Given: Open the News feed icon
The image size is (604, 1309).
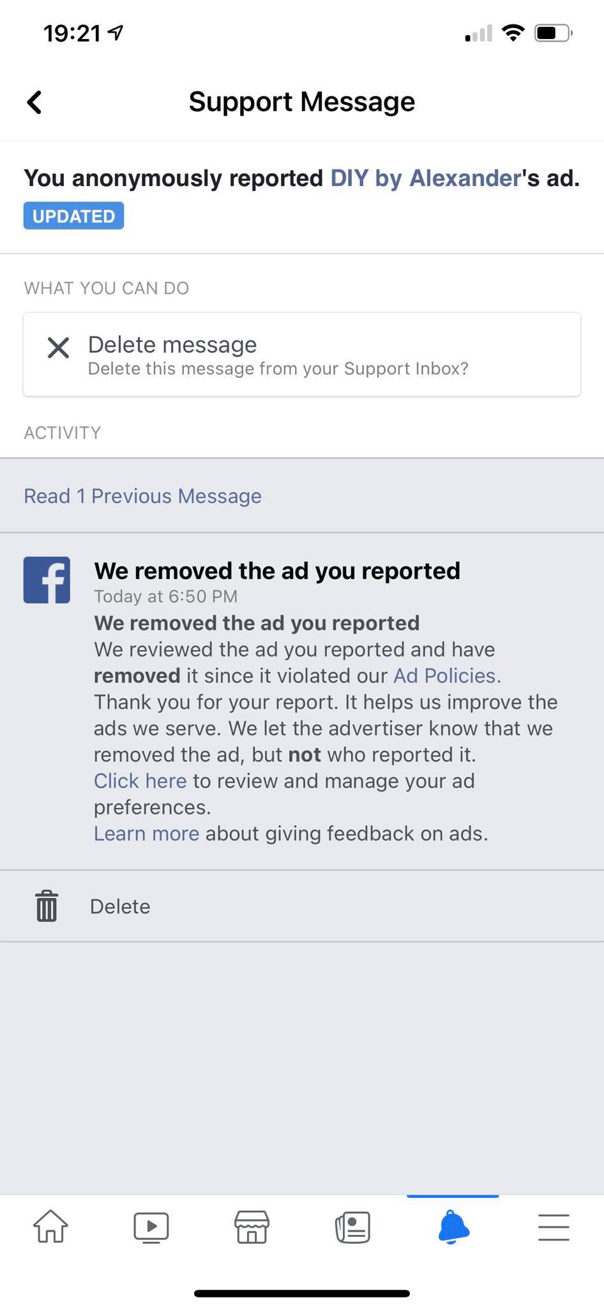Looking at the screenshot, I should point(352,1227).
